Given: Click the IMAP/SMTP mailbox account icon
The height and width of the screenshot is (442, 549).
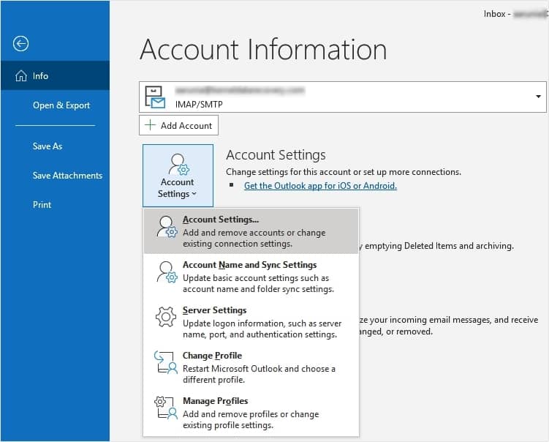Looking at the screenshot, I should (x=155, y=97).
